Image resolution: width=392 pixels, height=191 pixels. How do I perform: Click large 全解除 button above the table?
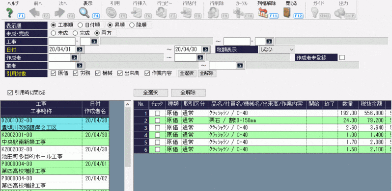coord(188,93)
